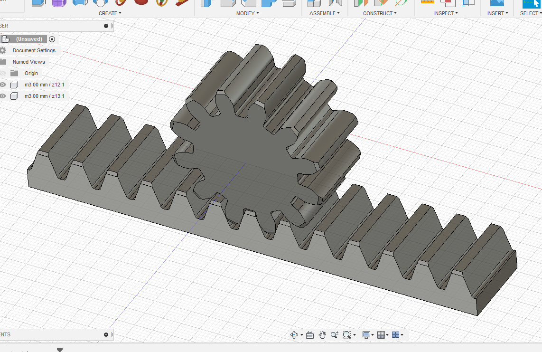This screenshot has height=352, width=542.
Task: Click Named Views in the browser tree
Action: [x=28, y=62]
